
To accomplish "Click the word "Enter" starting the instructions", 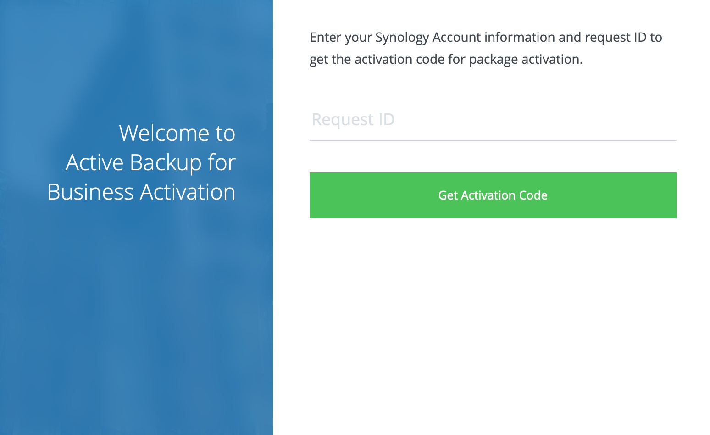I will click(x=325, y=37).
